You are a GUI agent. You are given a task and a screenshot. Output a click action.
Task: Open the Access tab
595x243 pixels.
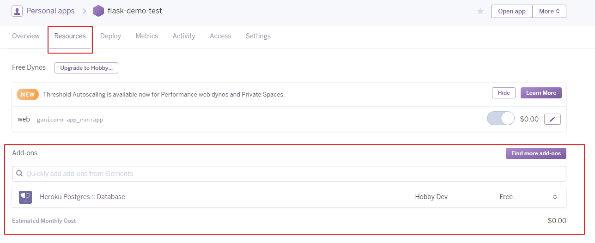(x=220, y=36)
